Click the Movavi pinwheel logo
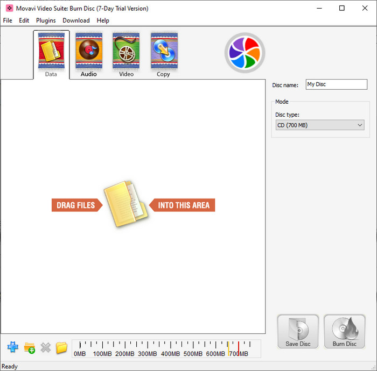 (245, 53)
